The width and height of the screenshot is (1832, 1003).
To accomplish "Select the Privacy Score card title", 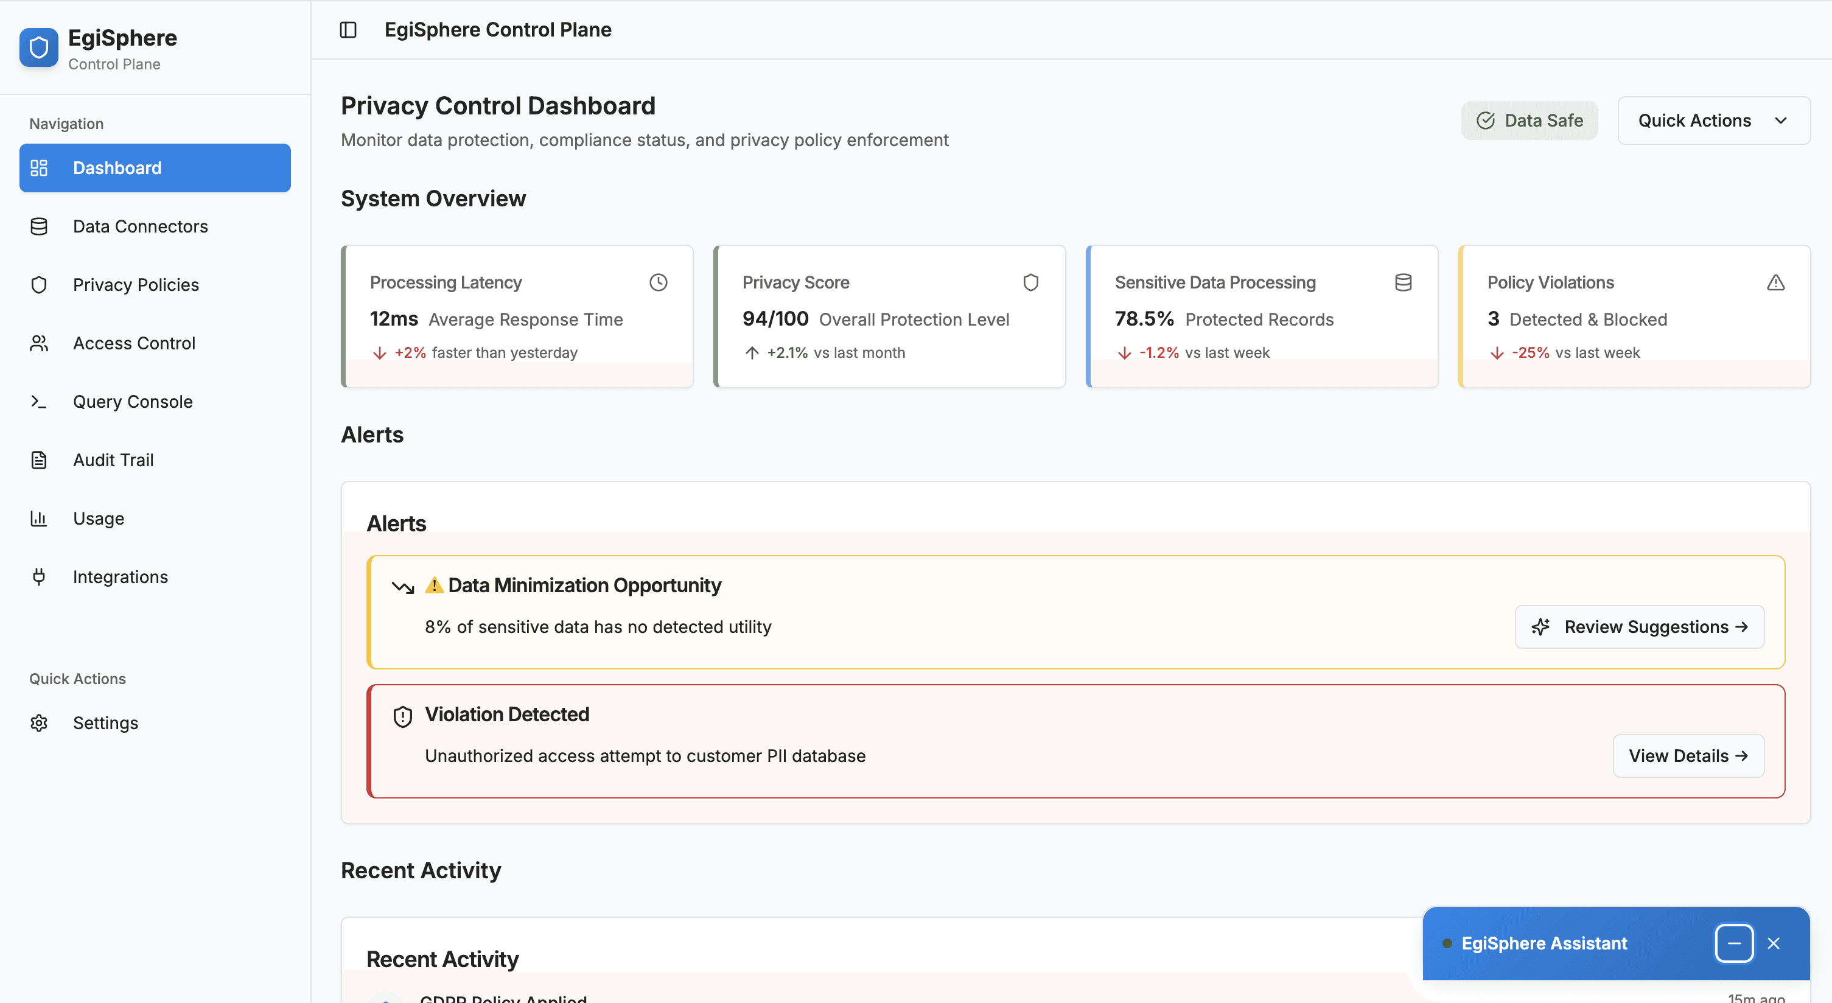I will [796, 282].
